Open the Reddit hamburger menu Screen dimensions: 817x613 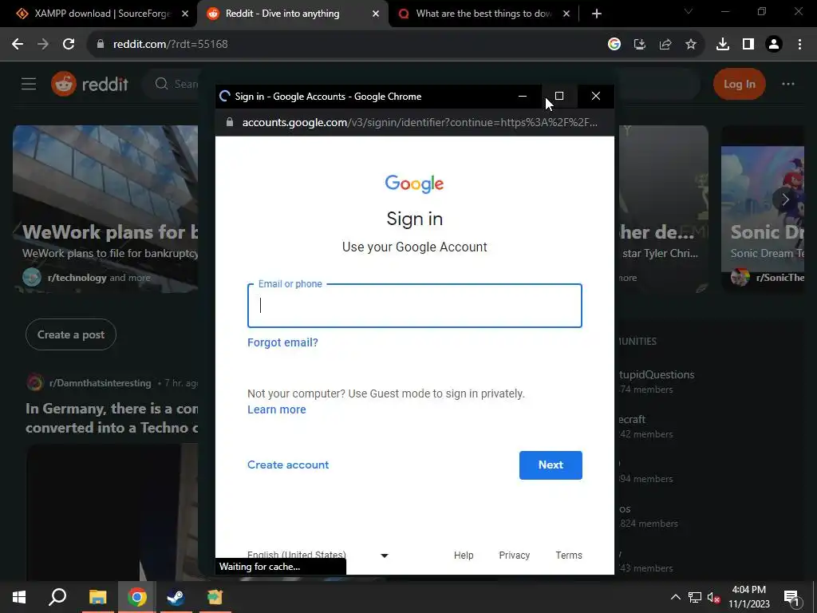(x=29, y=84)
